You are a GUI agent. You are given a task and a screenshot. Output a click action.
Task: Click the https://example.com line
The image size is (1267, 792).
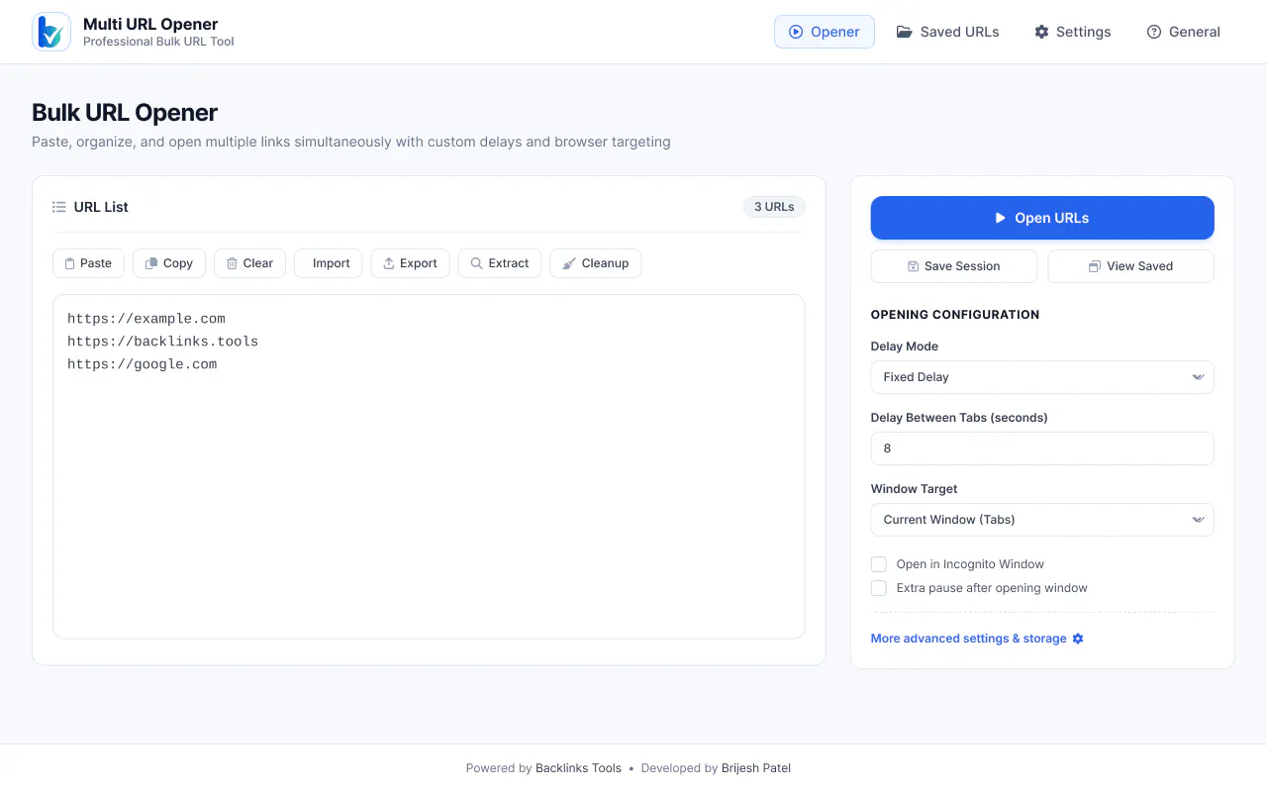click(x=146, y=319)
